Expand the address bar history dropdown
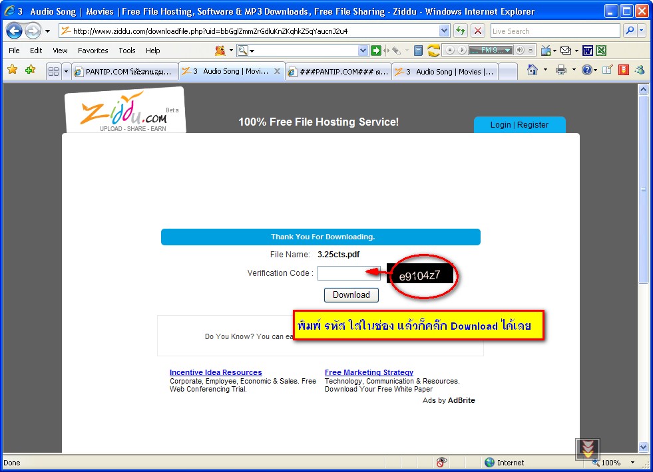This screenshot has width=653, height=472. [x=445, y=31]
